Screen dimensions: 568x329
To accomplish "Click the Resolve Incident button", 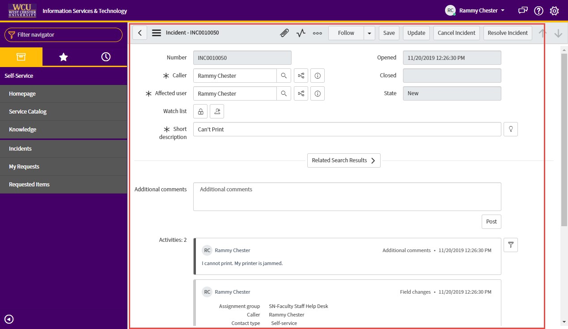I will pos(508,33).
